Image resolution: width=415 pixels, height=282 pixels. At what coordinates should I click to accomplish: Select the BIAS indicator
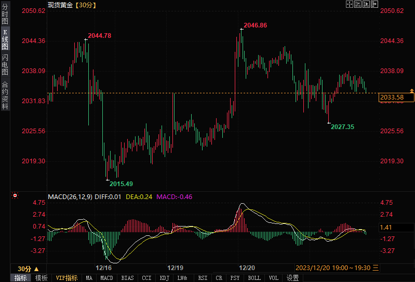coord(127,278)
